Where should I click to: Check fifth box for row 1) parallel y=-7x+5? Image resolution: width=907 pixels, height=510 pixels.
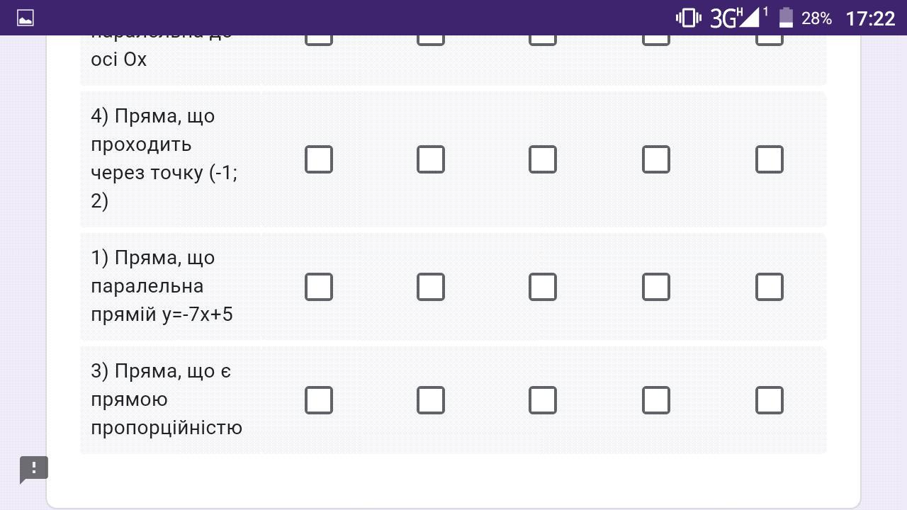point(770,287)
